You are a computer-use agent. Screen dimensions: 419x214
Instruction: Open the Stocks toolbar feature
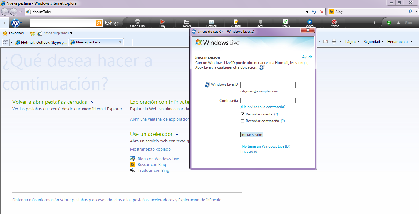point(285,23)
